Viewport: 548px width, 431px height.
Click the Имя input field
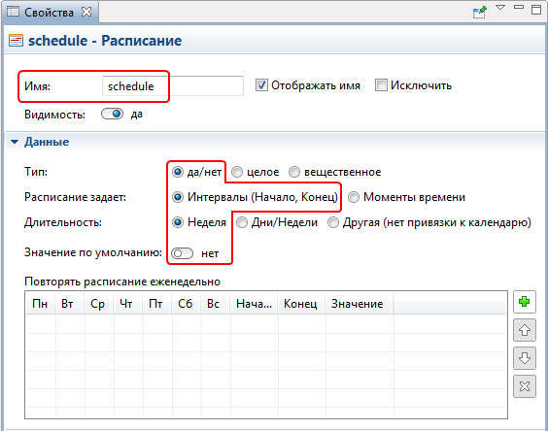(x=173, y=86)
